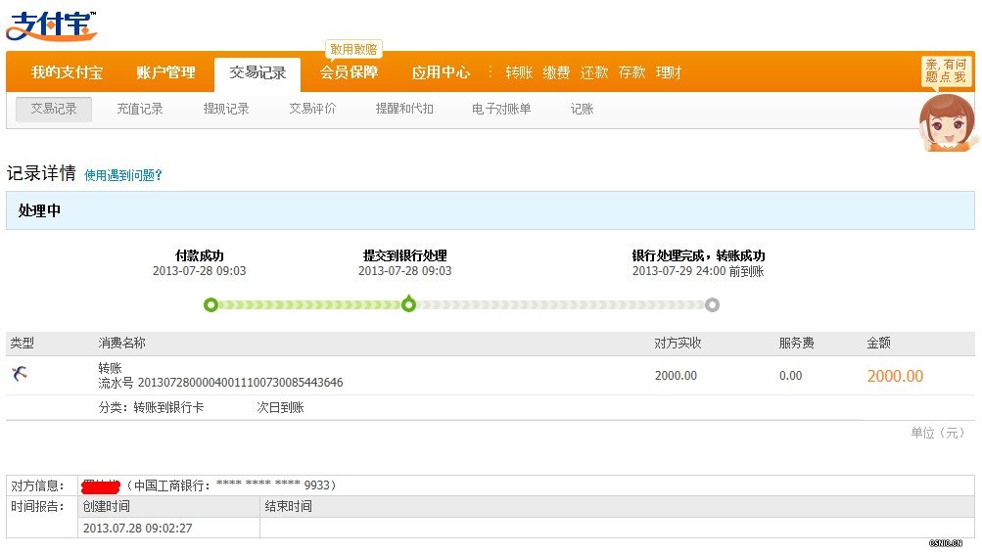This screenshot has width=982, height=554.
Task: Open the 账户管理 tab
Action: click(165, 72)
